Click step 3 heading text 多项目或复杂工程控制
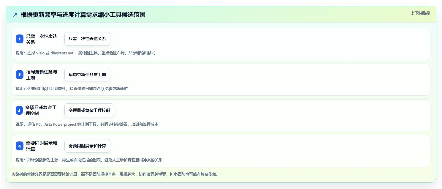Image resolution: width=442 pixels, height=189 pixels. click(41, 110)
